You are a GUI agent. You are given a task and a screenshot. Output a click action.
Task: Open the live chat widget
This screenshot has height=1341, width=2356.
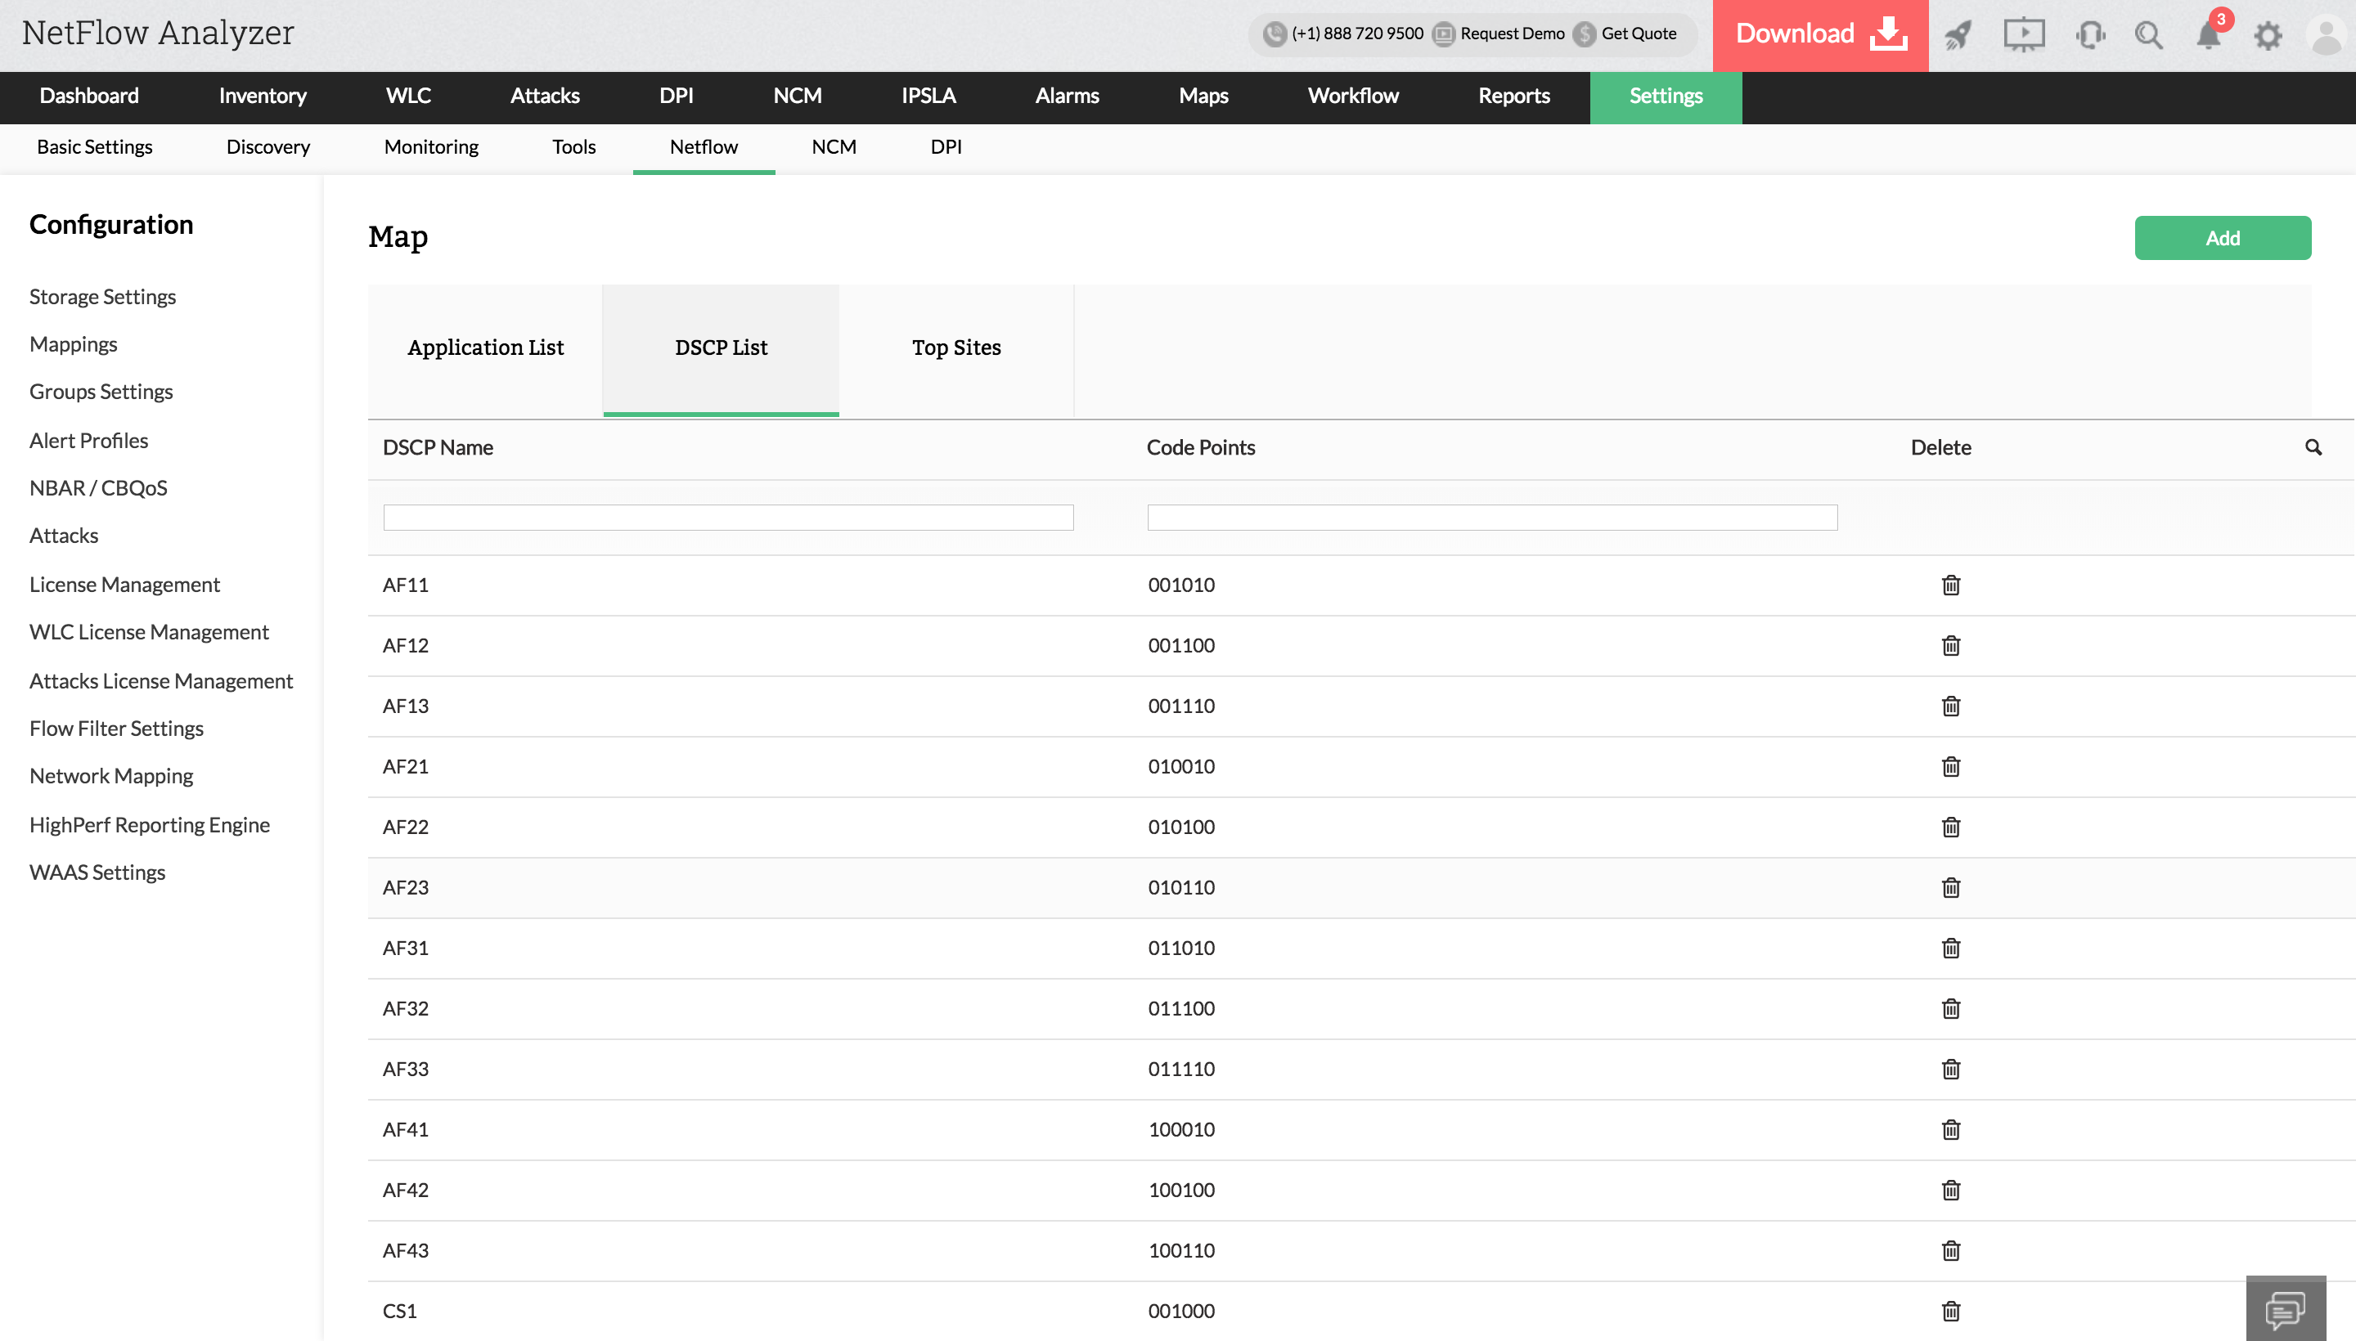click(2285, 1309)
